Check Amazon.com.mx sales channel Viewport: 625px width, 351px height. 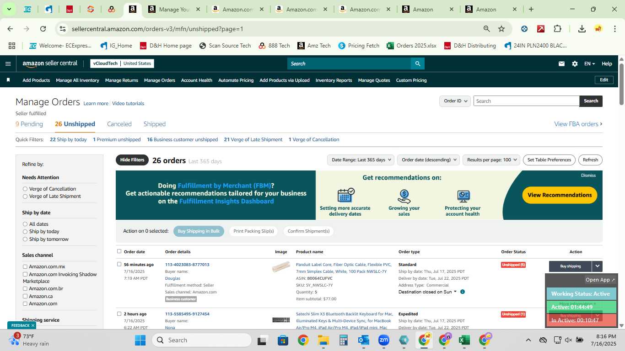[x=25, y=266]
